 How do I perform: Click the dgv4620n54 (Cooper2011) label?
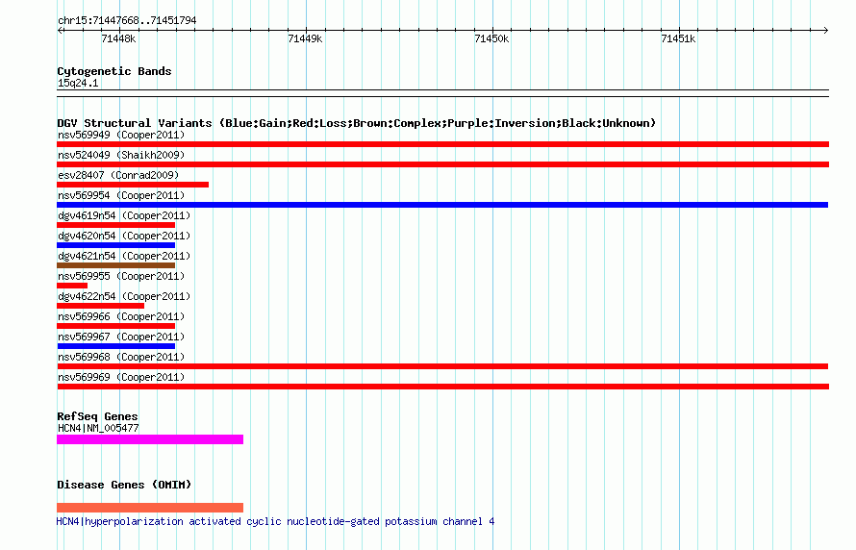click(x=124, y=236)
